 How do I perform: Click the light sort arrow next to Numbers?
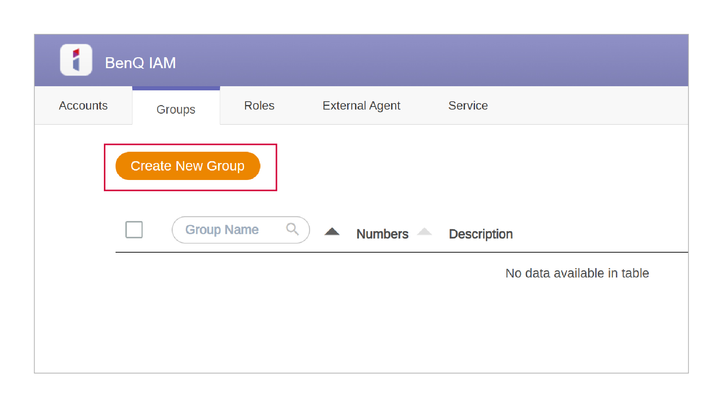pos(425,232)
